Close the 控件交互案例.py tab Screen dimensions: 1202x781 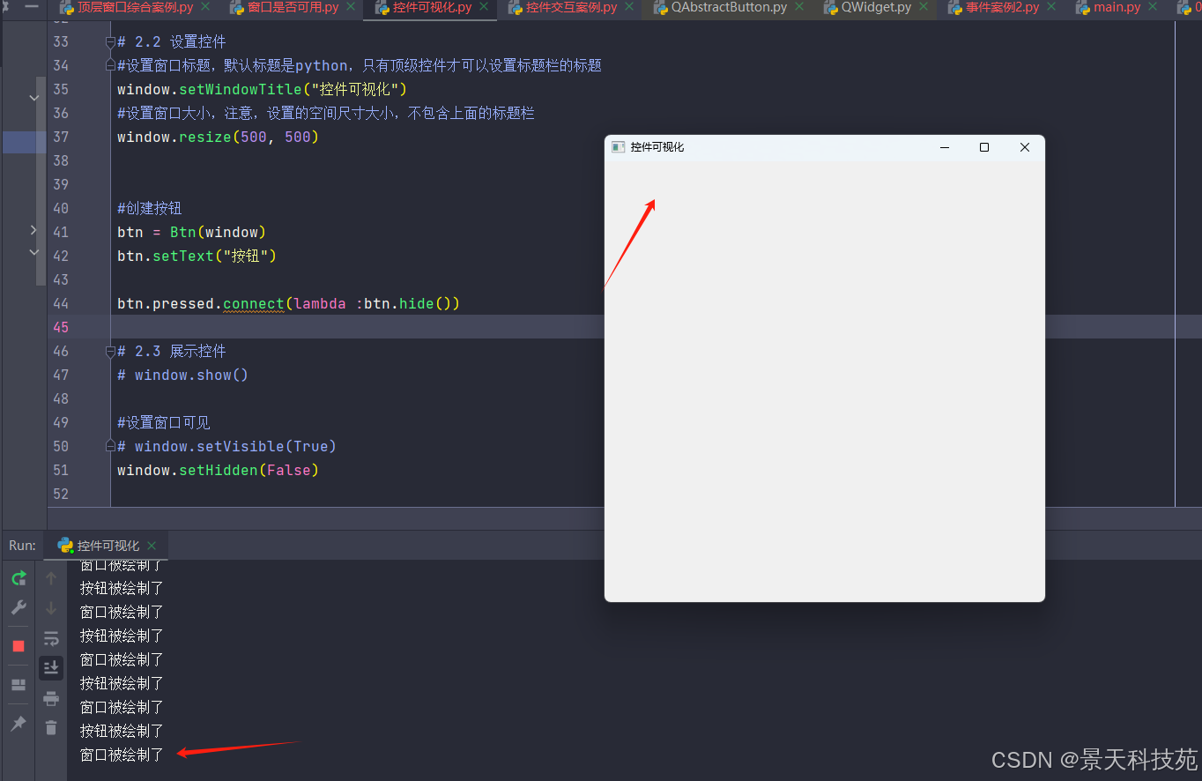630,6
